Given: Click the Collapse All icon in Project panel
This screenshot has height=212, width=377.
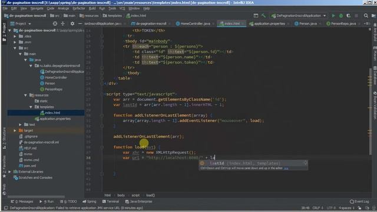Looking at the screenshot, I should [63, 24].
